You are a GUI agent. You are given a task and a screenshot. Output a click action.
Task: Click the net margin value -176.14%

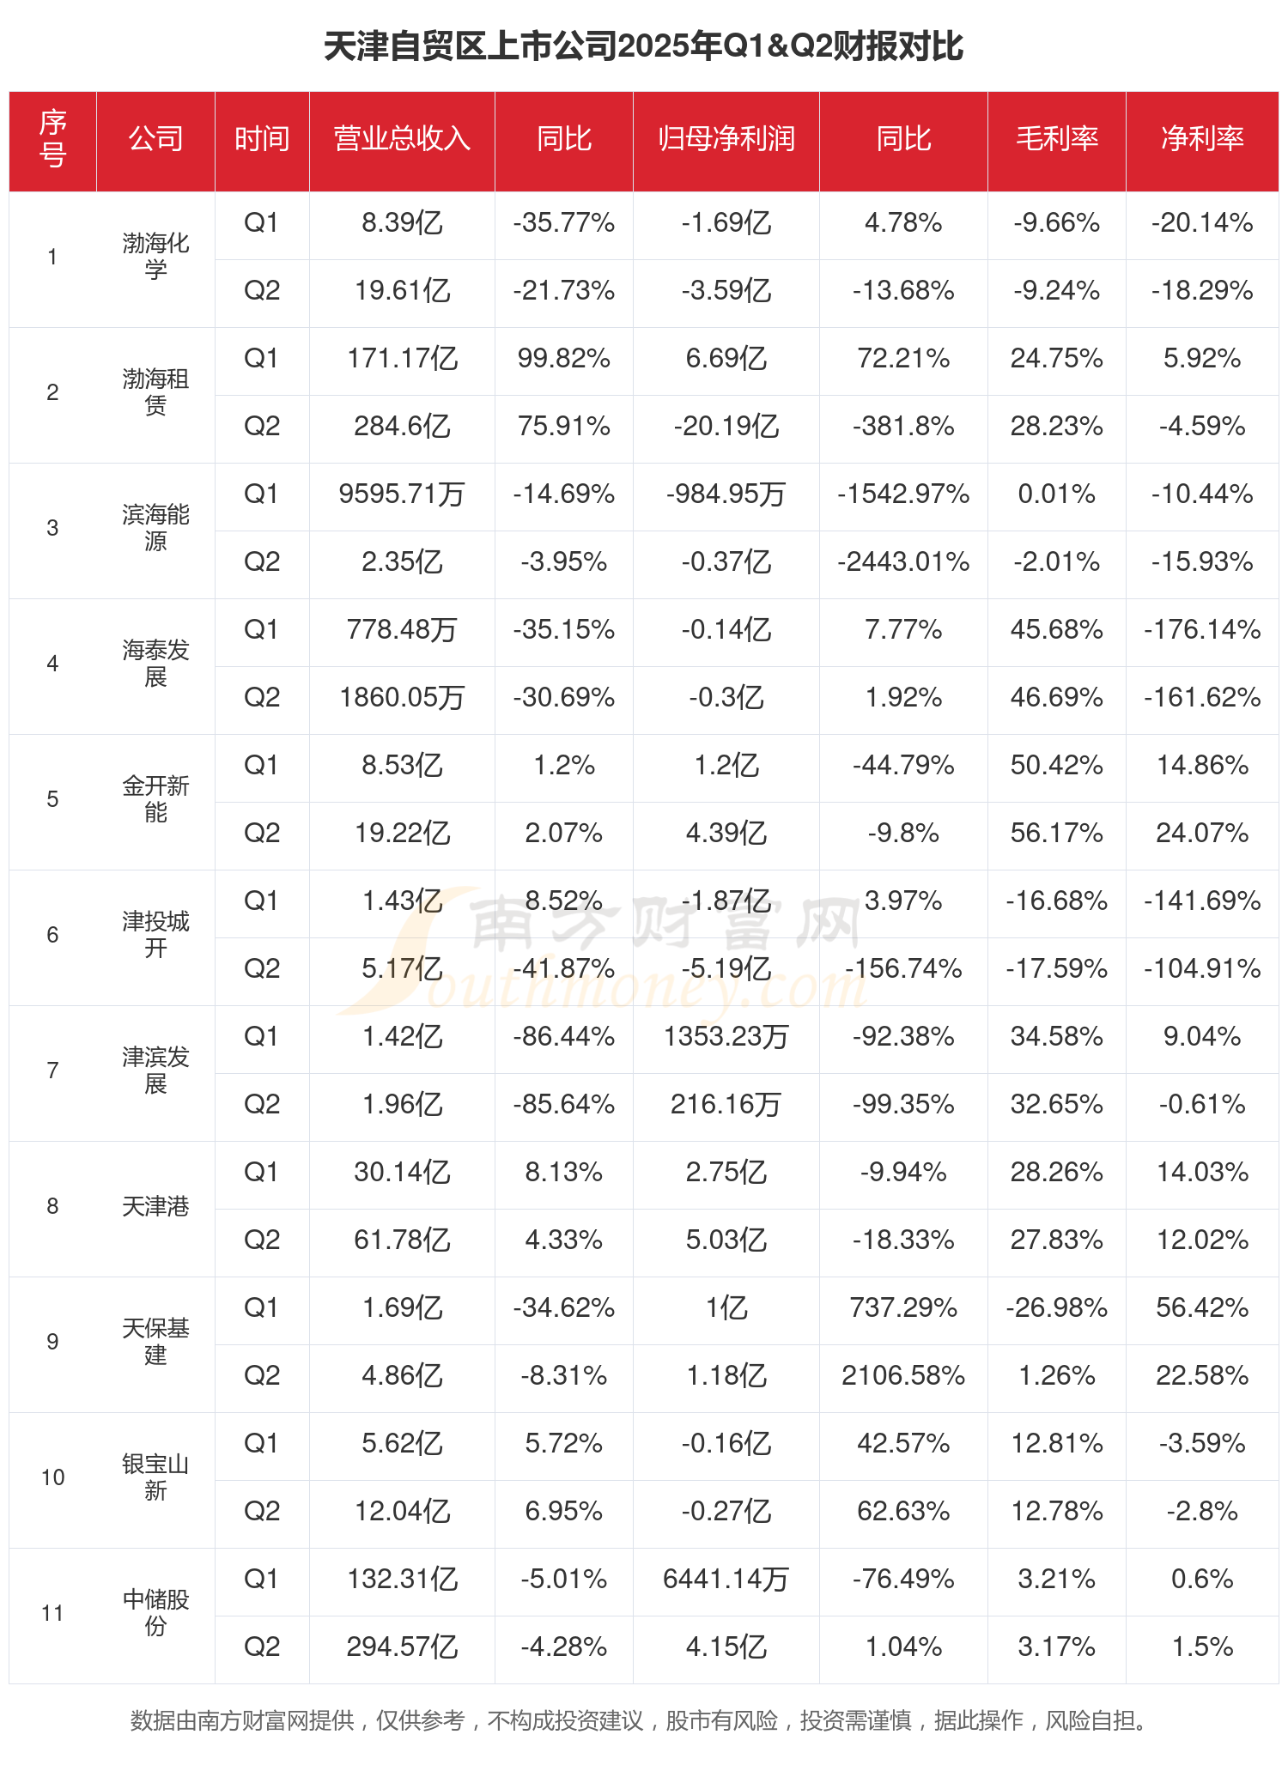tap(1202, 630)
